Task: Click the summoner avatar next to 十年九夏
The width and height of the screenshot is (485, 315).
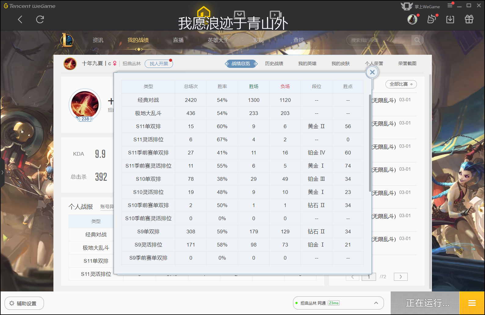Action: click(x=70, y=64)
